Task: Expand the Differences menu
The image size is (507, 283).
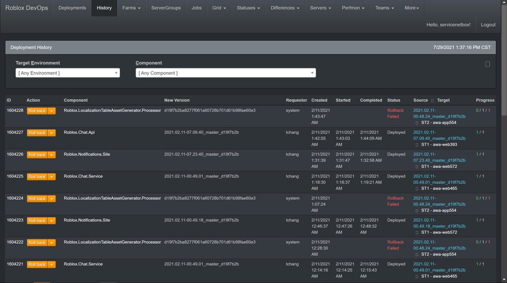Action: pos(285,8)
